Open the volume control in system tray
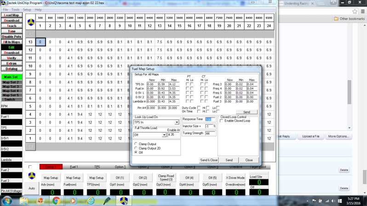Viewport: 367px width, 206px height. click(x=333, y=201)
